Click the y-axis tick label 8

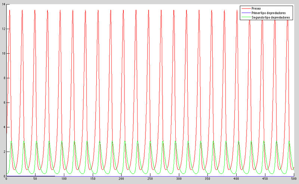[4, 78]
